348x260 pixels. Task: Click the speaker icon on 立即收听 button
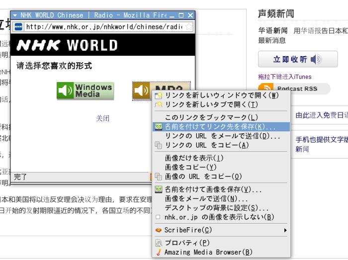316,59
